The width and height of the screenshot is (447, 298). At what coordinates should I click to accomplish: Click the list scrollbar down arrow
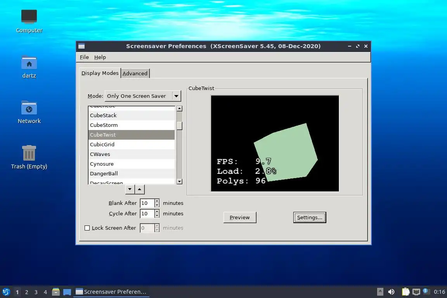179,181
